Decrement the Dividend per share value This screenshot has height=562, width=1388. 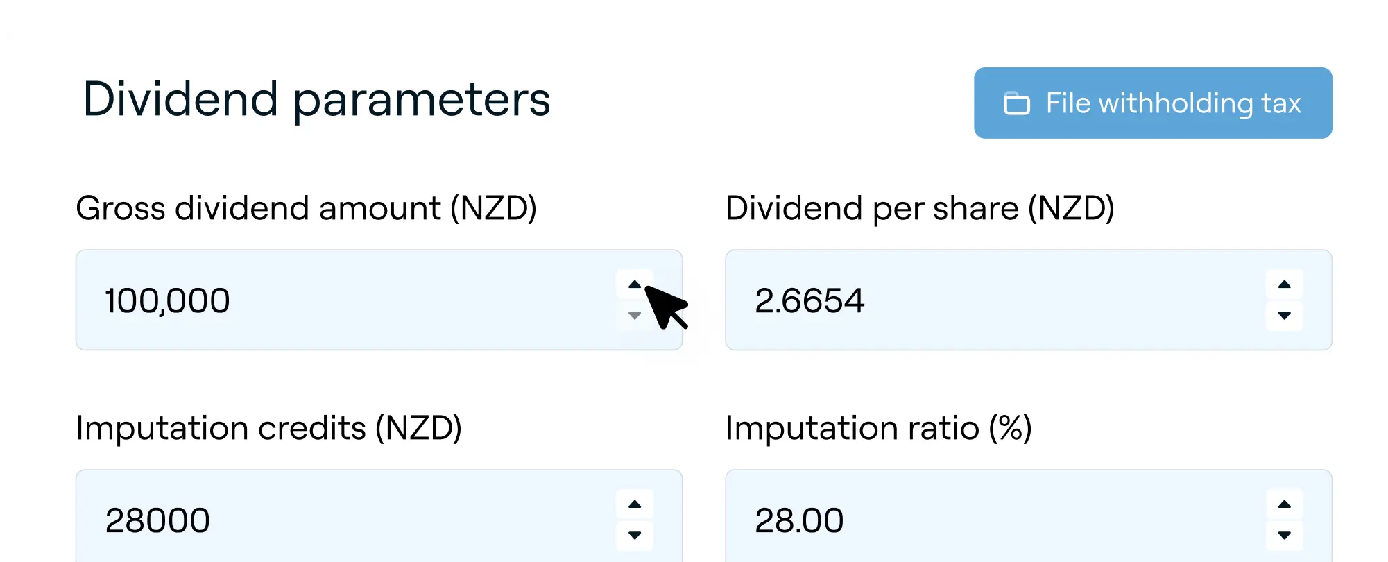pos(1285,316)
